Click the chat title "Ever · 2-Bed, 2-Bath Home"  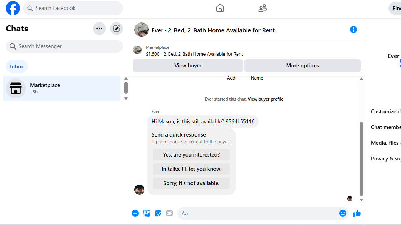(213, 30)
